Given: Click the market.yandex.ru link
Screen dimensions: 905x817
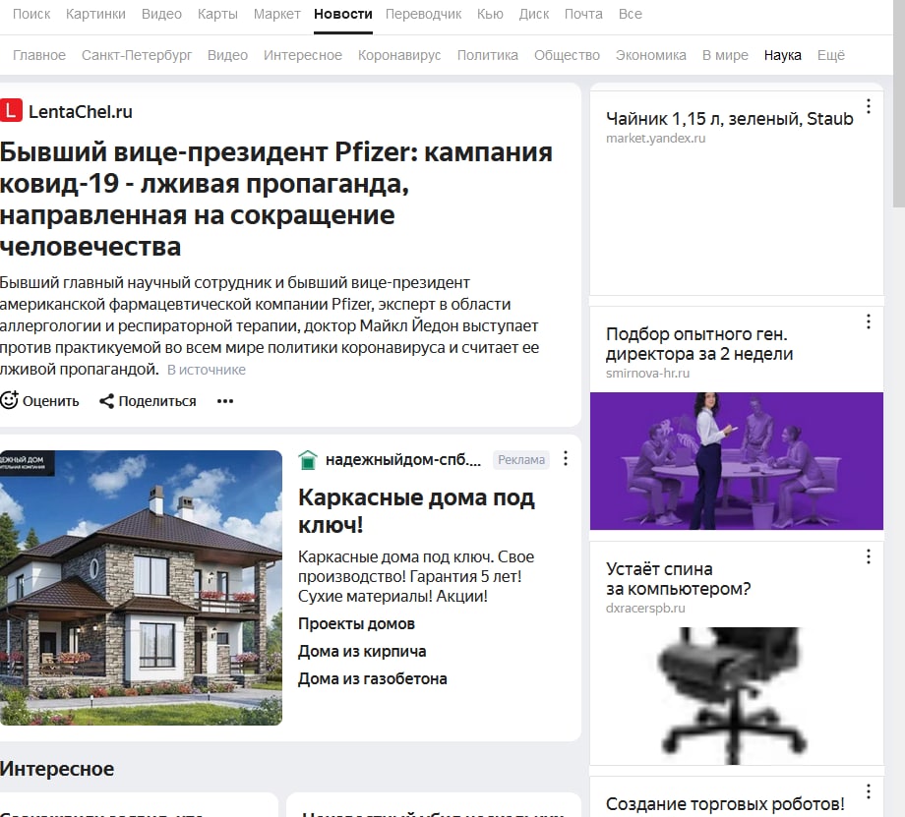Looking at the screenshot, I should point(656,139).
